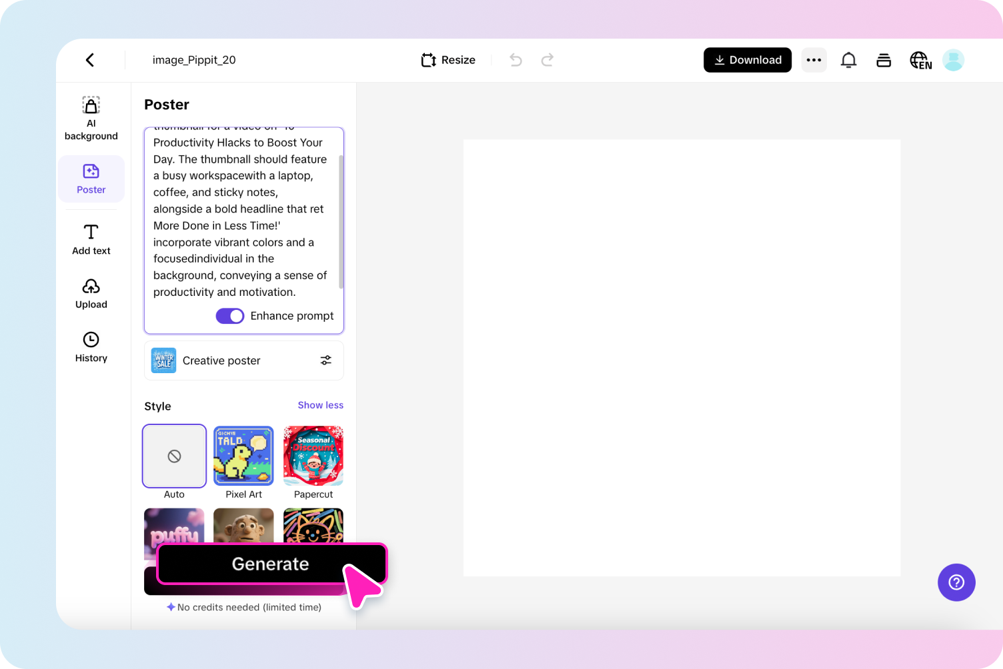Viewport: 1003px width, 669px height.
Task: Click the image_Pippit_20 file name
Action: click(x=194, y=60)
